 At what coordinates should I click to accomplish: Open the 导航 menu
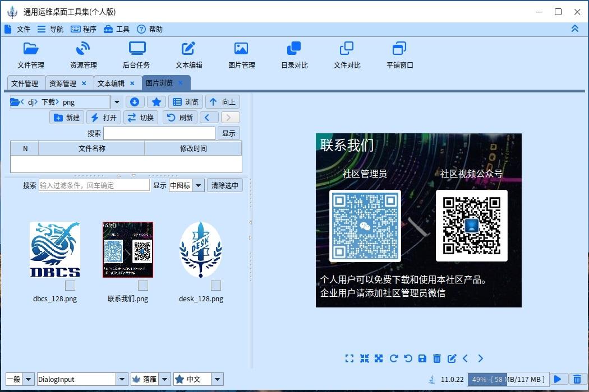50,29
